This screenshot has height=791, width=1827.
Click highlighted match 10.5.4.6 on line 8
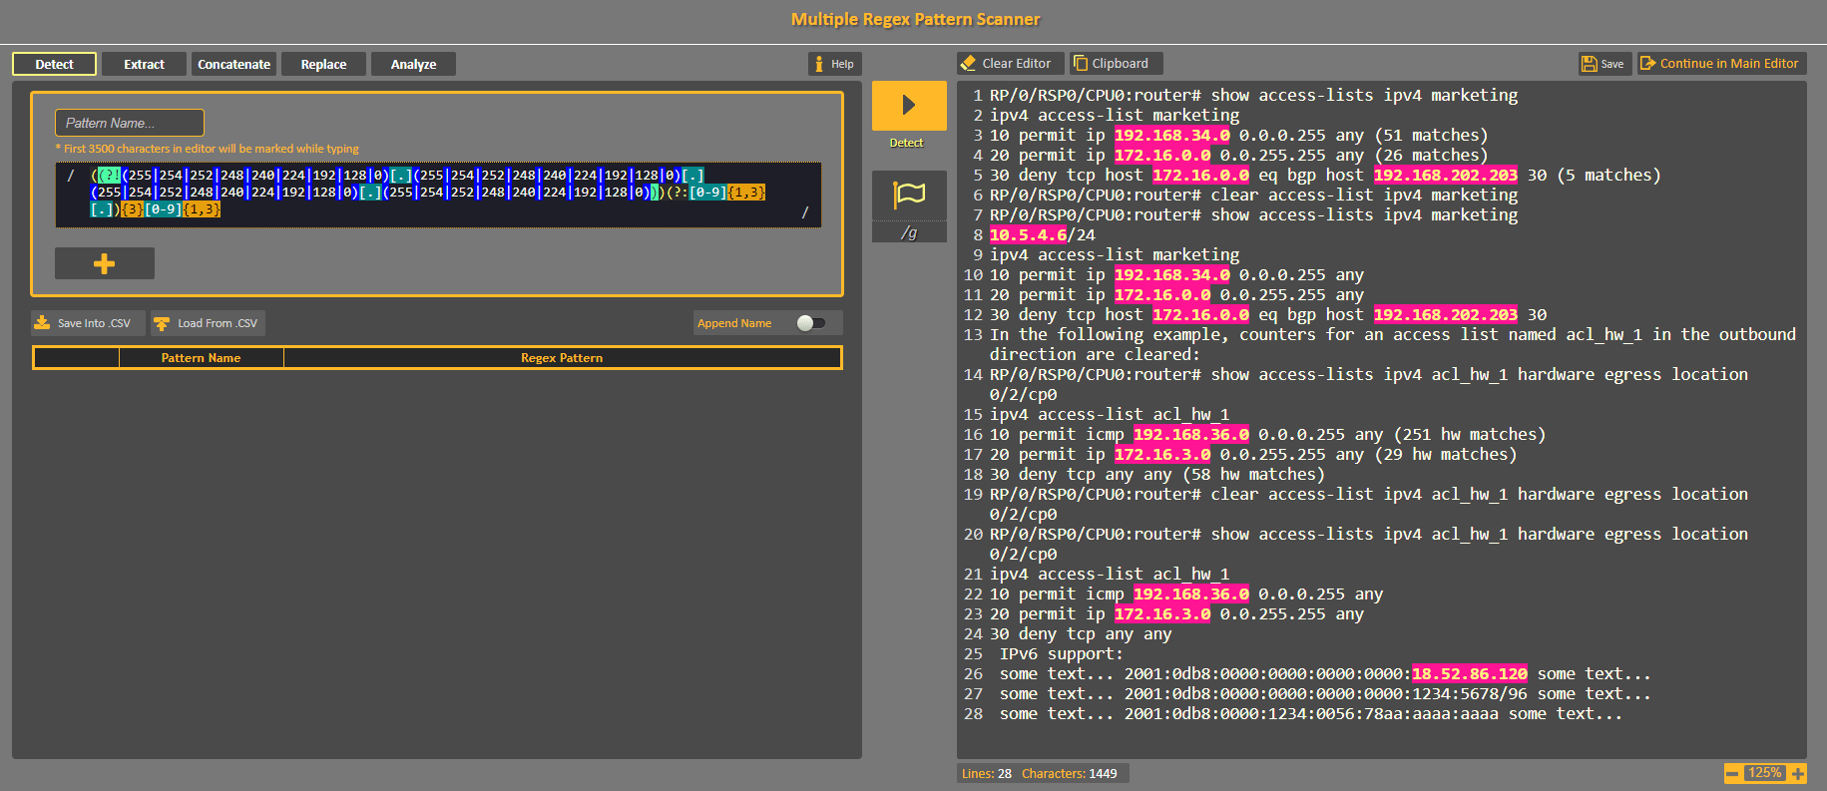(1028, 235)
